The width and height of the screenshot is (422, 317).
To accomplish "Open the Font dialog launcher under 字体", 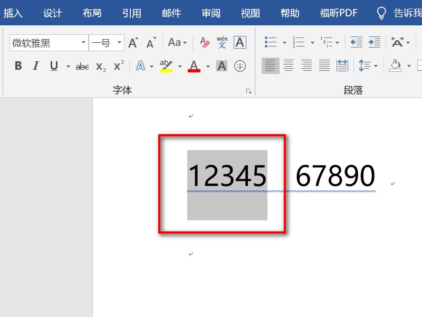I will (248, 90).
